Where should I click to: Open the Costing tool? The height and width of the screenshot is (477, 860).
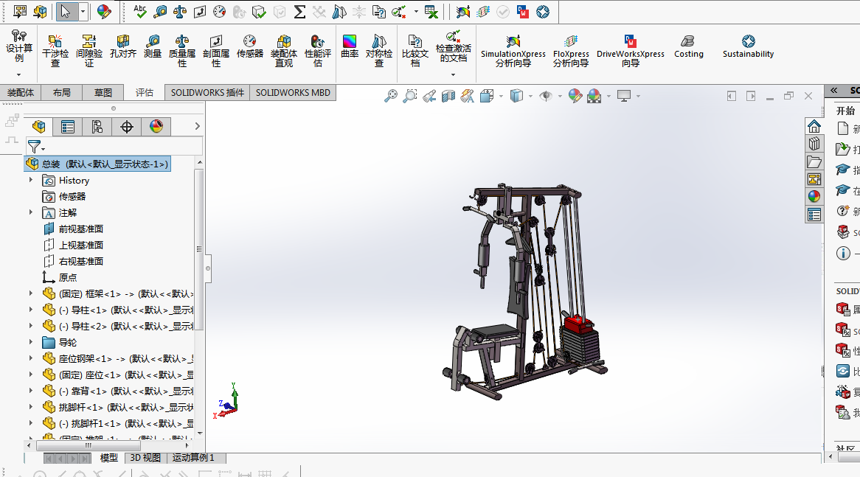coord(689,46)
